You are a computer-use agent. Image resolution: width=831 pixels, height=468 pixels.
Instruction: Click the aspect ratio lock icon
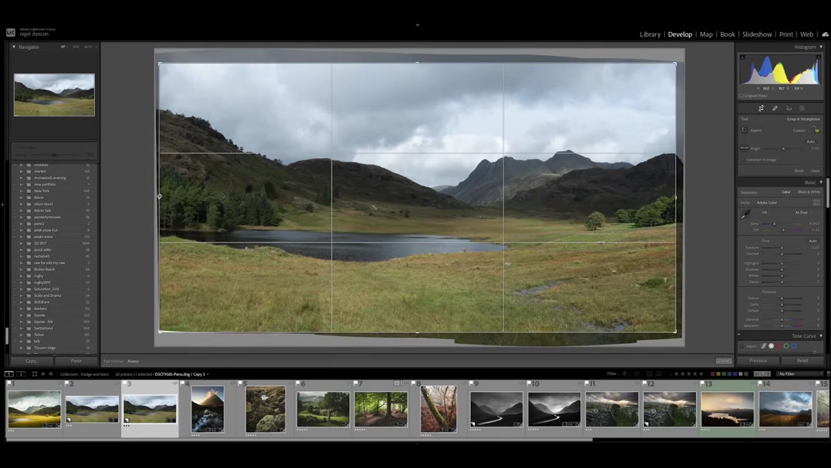point(816,130)
